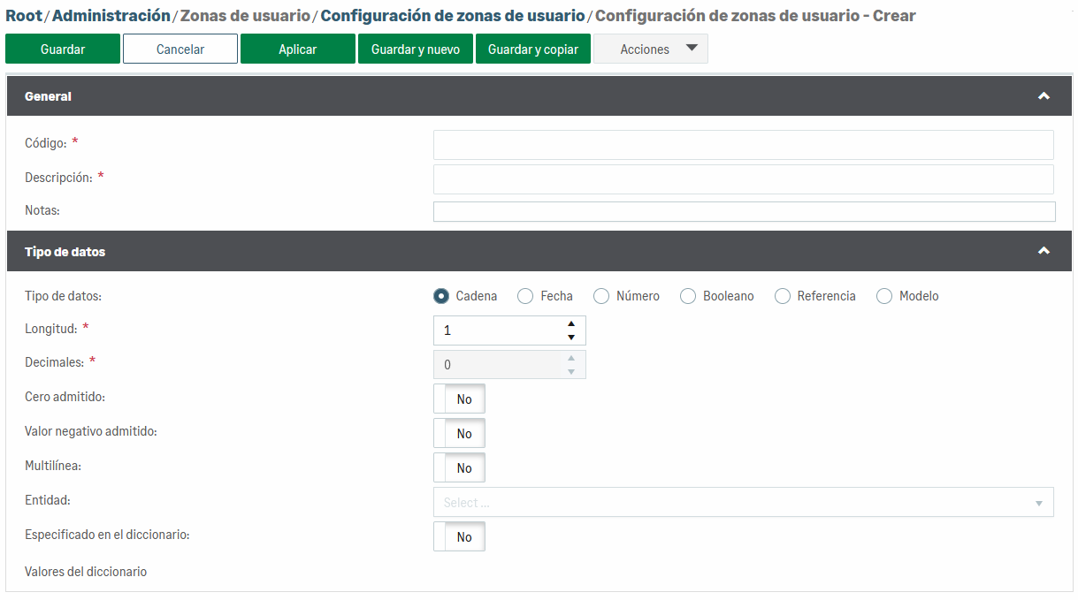Image resolution: width=1078 pixels, height=600 pixels.
Task: Select the Cadena data type
Action: 441,297
